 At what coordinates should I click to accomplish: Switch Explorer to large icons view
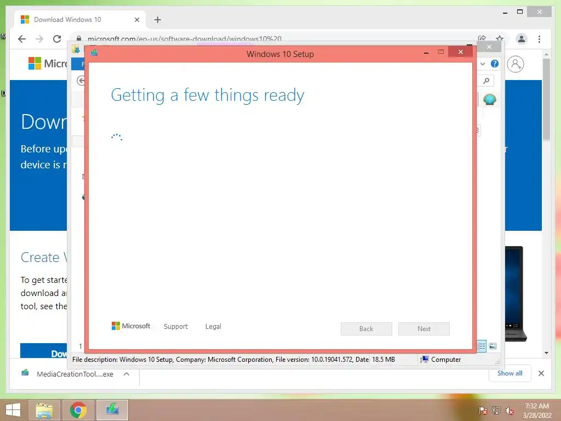[493, 346]
